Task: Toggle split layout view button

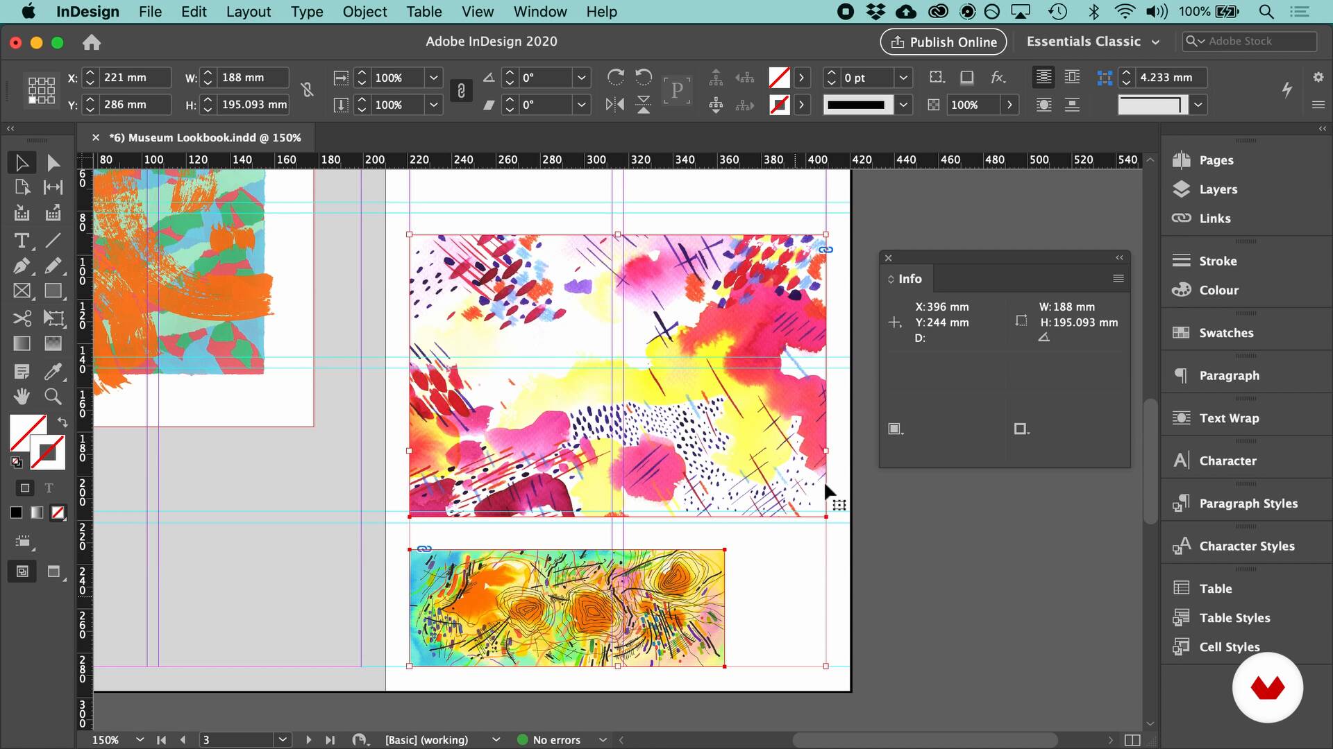Action: tap(1132, 740)
